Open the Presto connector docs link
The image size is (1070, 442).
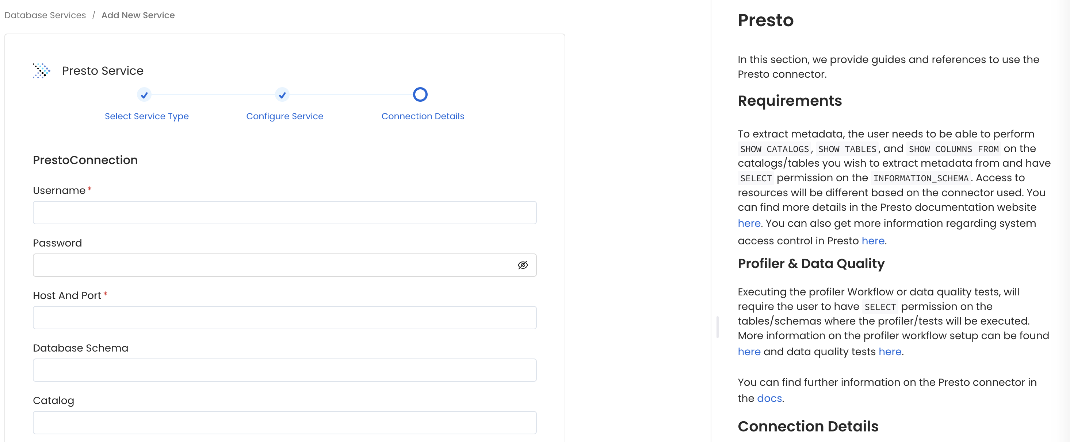click(769, 399)
